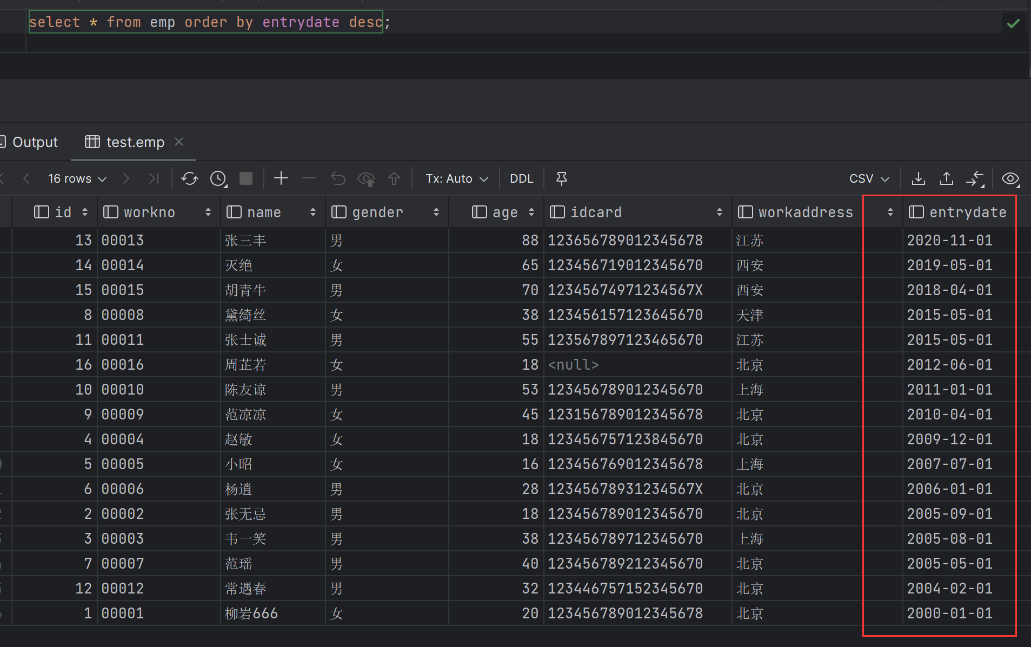Close the test.emp result tab
1031x647 pixels.
[x=179, y=142]
